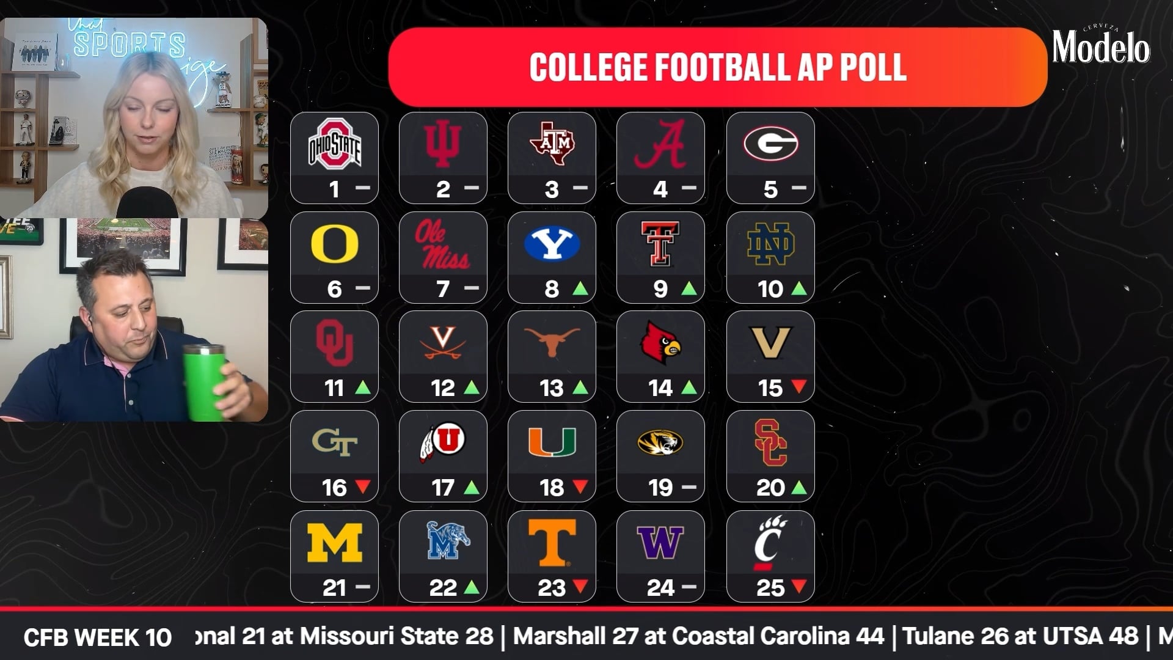Select the Alabama script A logo

(x=660, y=144)
